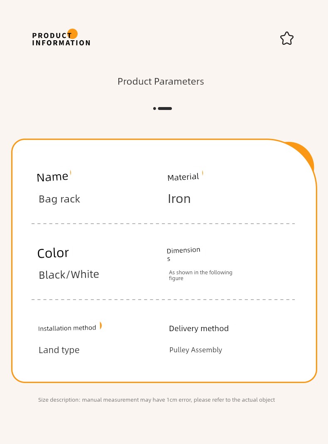Select the Black/White color value
328x444 pixels.
69,275
